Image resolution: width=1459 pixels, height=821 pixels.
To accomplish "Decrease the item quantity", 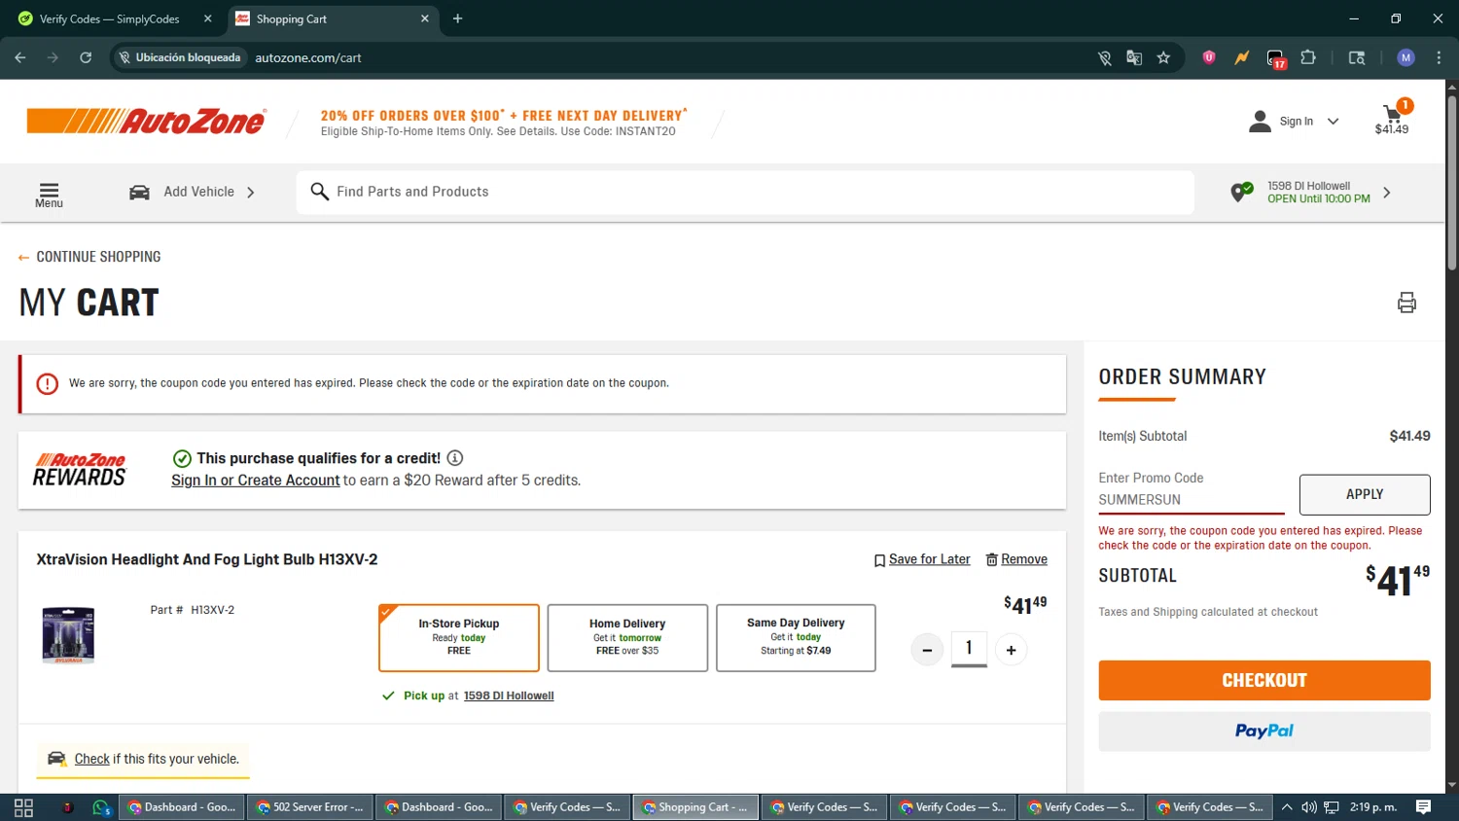I will 927,650.
